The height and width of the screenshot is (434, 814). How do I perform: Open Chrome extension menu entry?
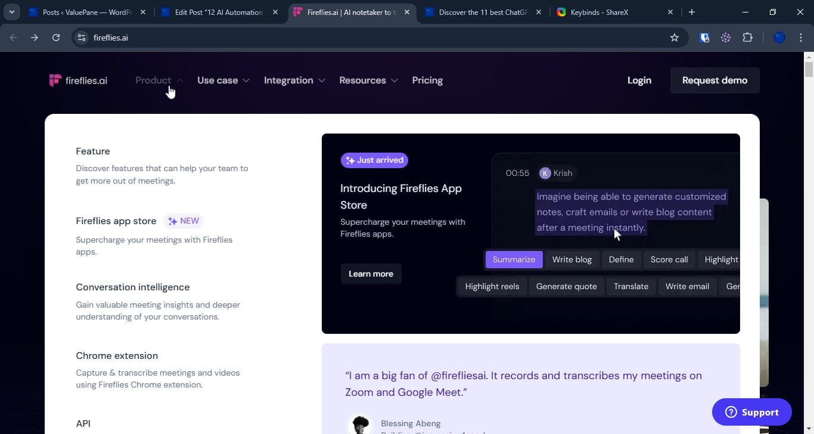[117, 356]
